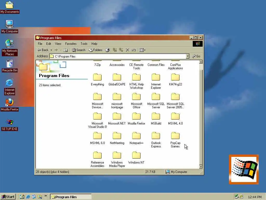Select the GlobalSCAPE folder
The image size is (266, 200).
point(117,80)
